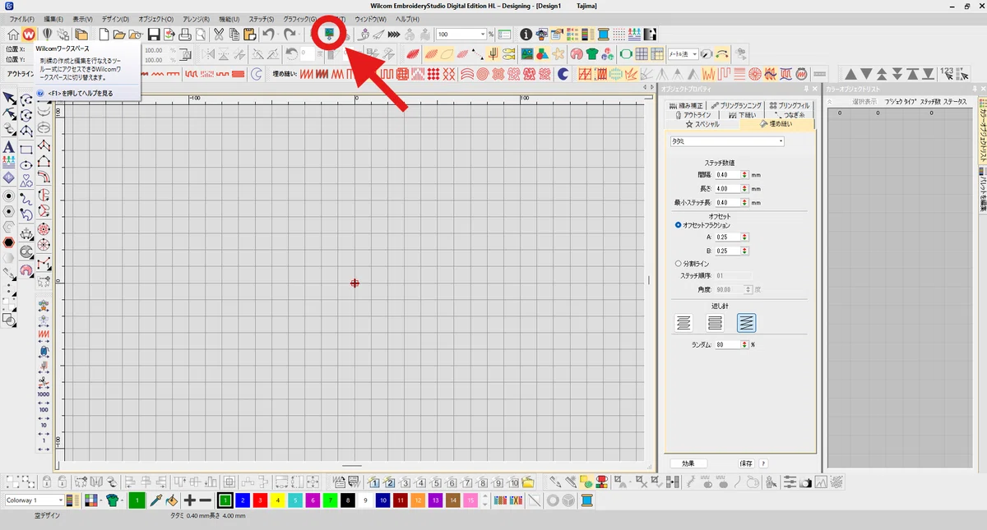Open the 編集(E) menu

pos(53,18)
